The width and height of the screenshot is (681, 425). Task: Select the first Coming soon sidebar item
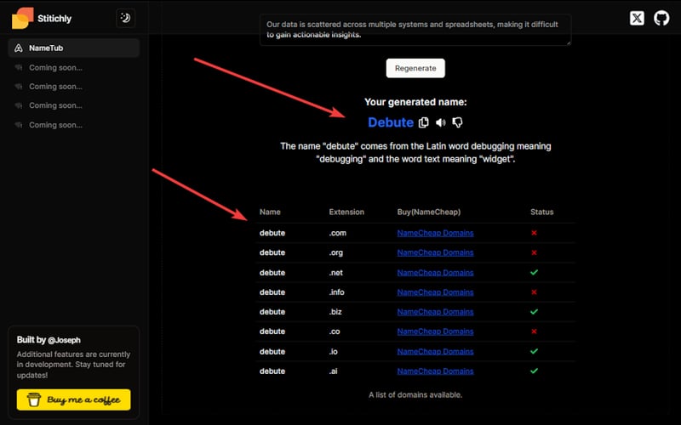point(73,68)
